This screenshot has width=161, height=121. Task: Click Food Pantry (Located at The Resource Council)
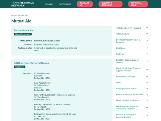point(55,95)
